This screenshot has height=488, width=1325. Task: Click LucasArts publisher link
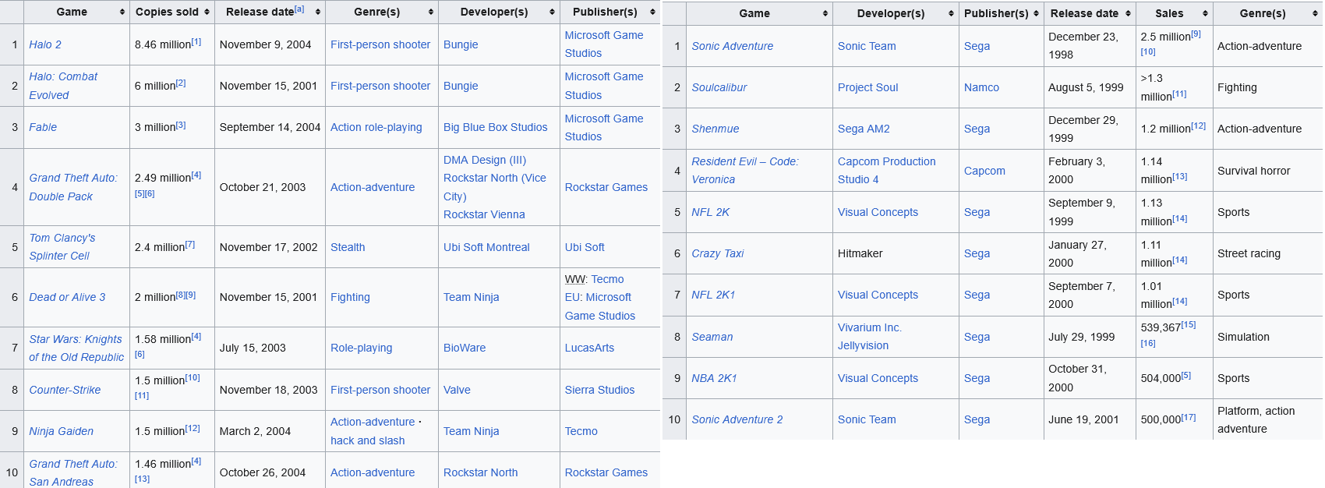pos(589,348)
